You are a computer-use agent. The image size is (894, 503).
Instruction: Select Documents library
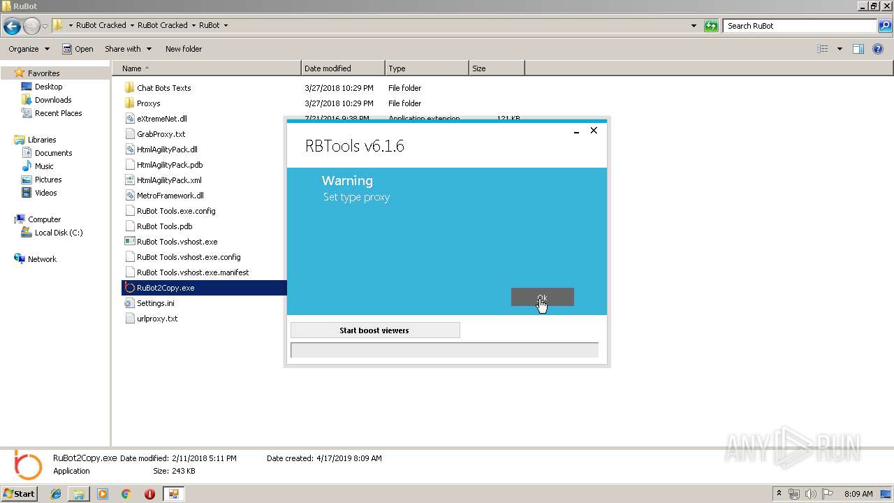point(53,153)
